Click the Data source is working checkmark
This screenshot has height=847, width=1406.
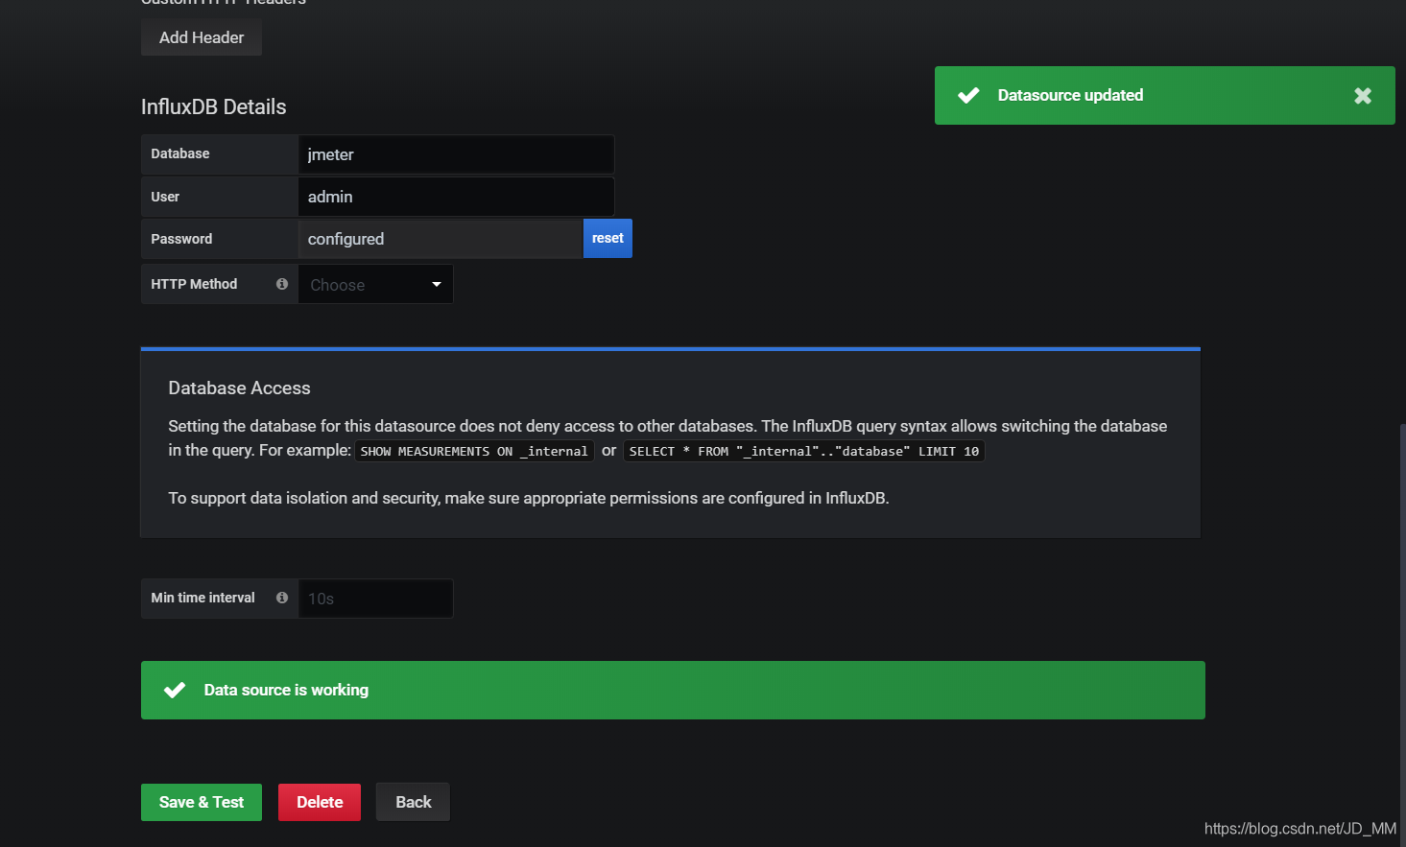175,690
